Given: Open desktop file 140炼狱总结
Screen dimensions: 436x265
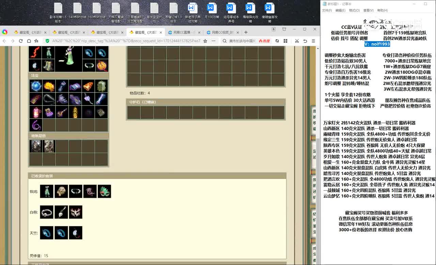Looking at the screenshot, I should pyautogui.click(x=77, y=11).
